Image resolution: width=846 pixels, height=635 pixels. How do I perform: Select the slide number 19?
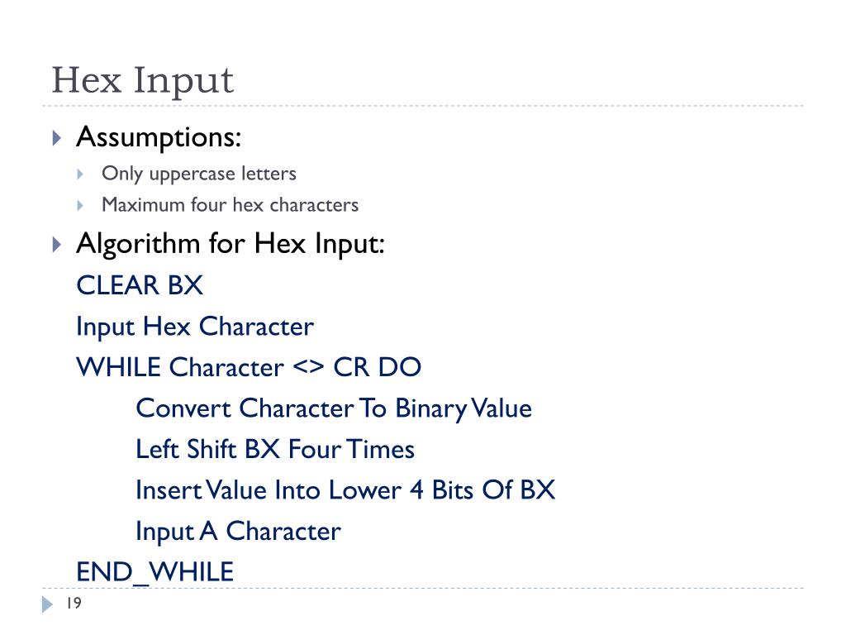click(x=74, y=603)
